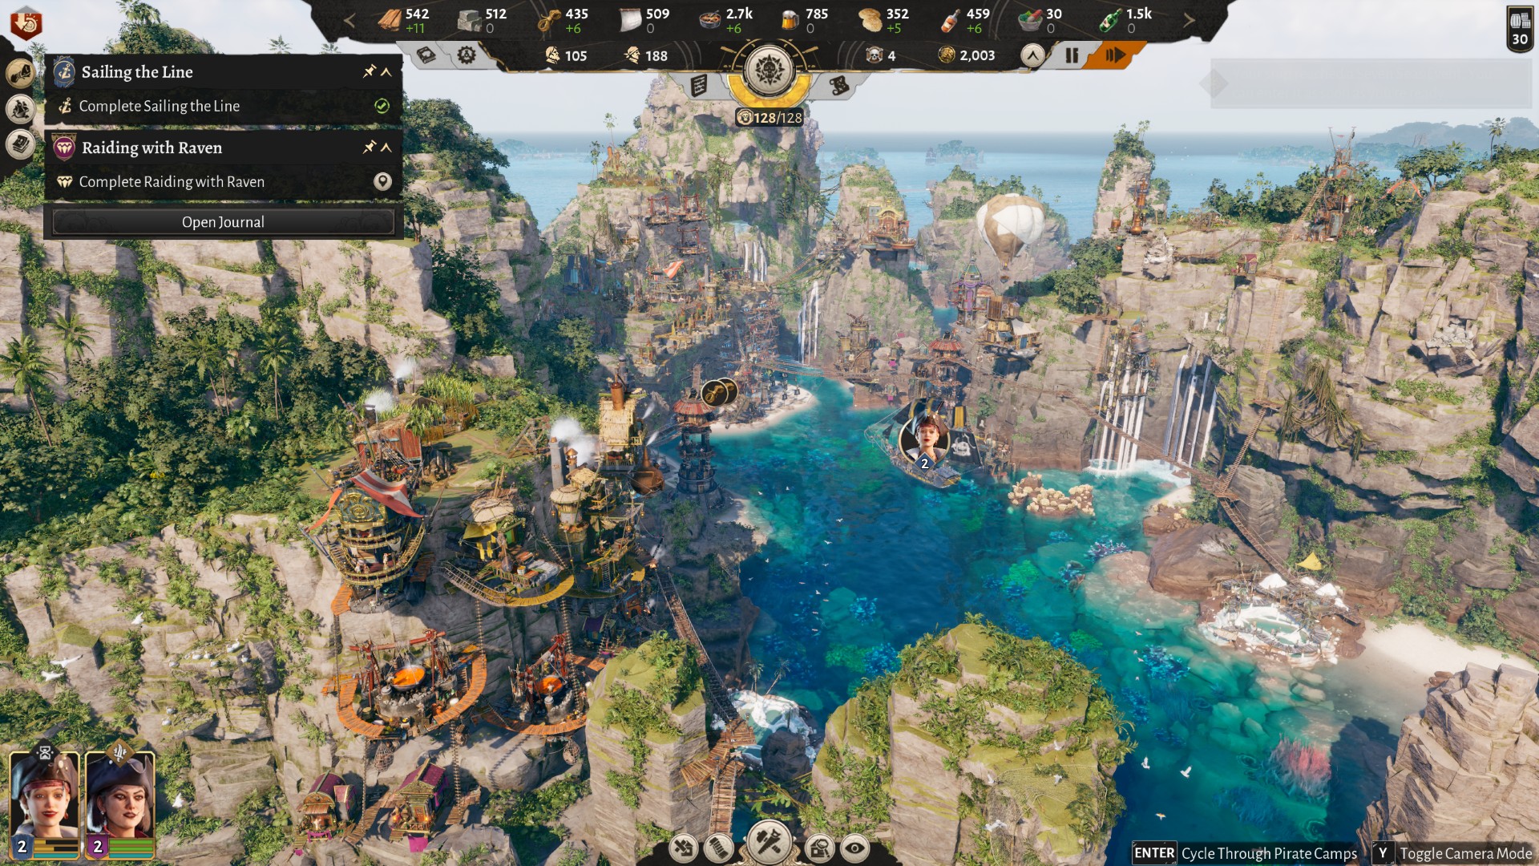Click the green completed checkmark for Sailing the Line
This screenshot has height=866, width=1539.
tap(382, 106)
